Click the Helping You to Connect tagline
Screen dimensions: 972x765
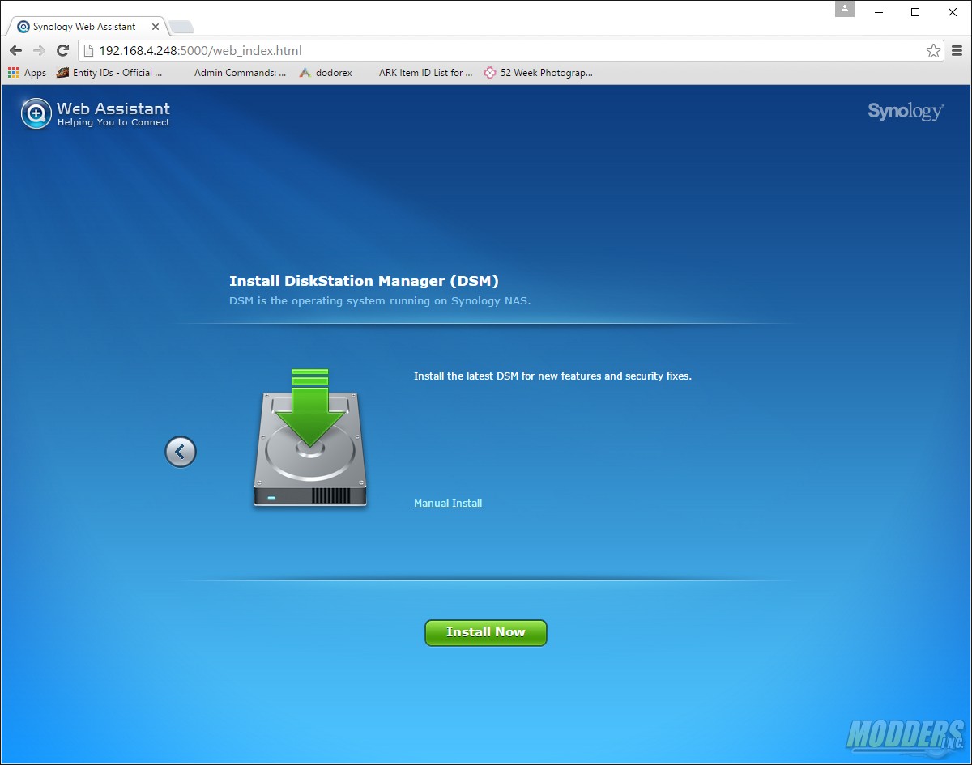tap(113, 123)
